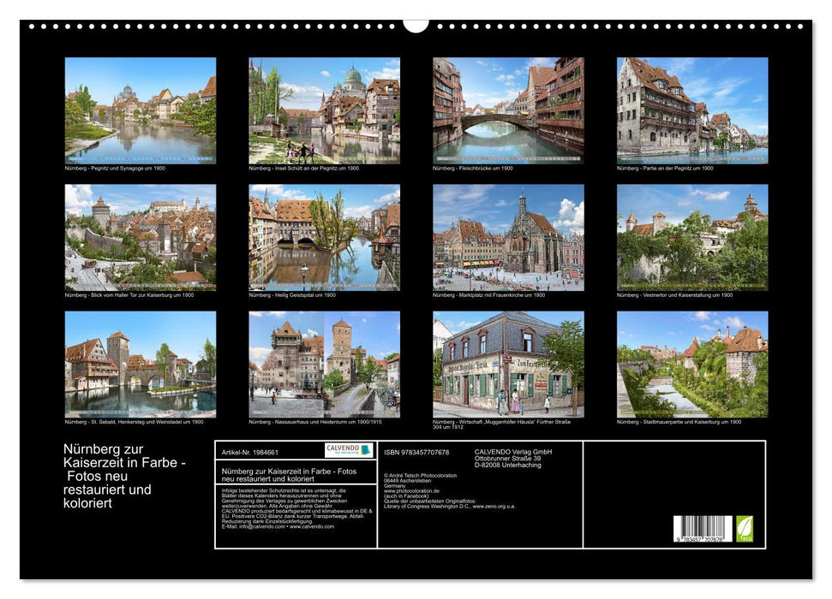Image resolution: width=832 pixels, height=599 pixels.
Task: Click the 'Vestnertor und Kaiserstallung' thumbnail
Action: click(x=692, y=240)
